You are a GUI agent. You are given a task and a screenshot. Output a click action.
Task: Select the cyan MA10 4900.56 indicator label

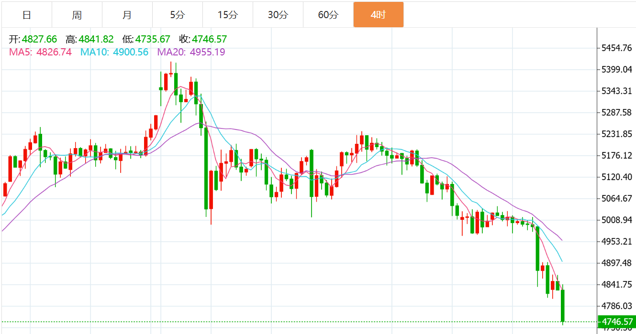click(114, 52)
